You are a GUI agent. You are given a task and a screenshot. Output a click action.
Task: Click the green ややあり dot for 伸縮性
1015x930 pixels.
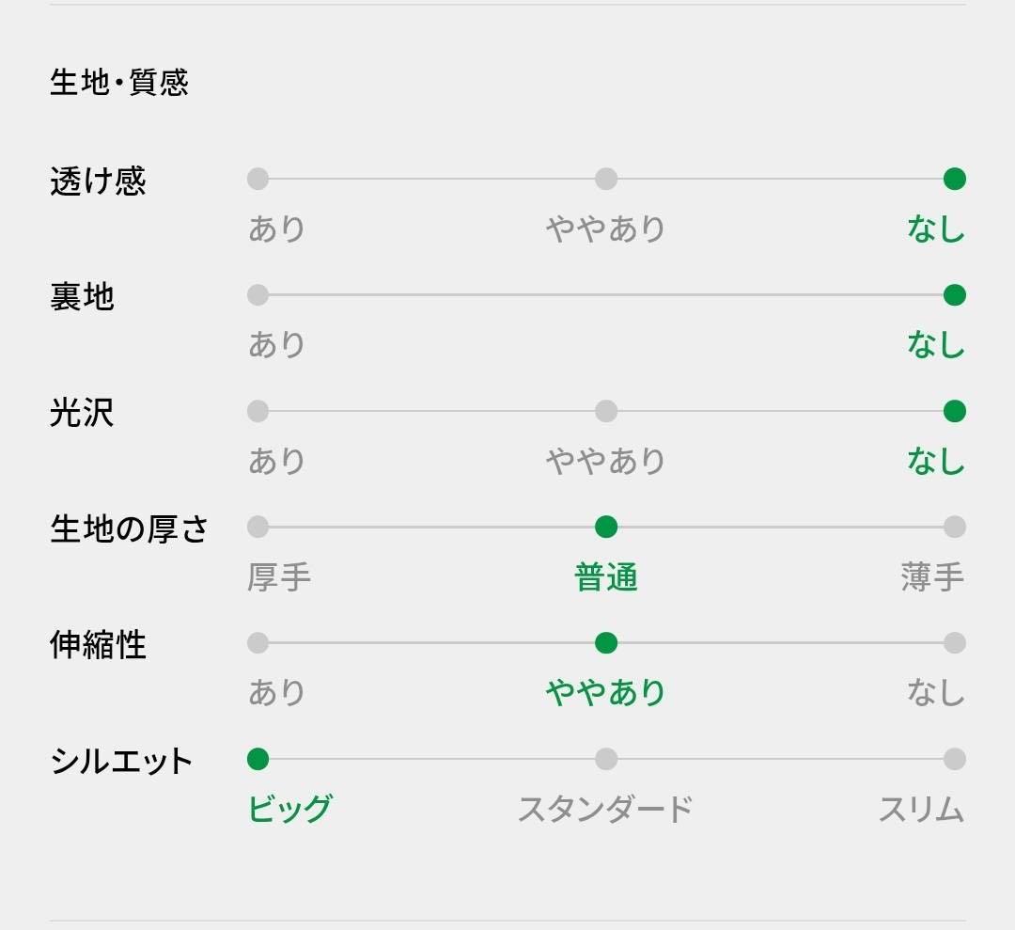tap(606, 642)
